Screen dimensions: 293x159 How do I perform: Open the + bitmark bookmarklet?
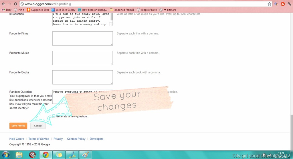click(x=168, y=10)
